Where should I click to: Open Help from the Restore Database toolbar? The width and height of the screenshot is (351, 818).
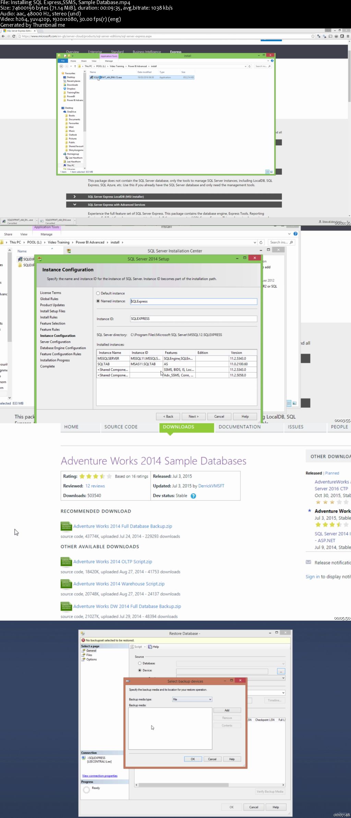(154, 647)
